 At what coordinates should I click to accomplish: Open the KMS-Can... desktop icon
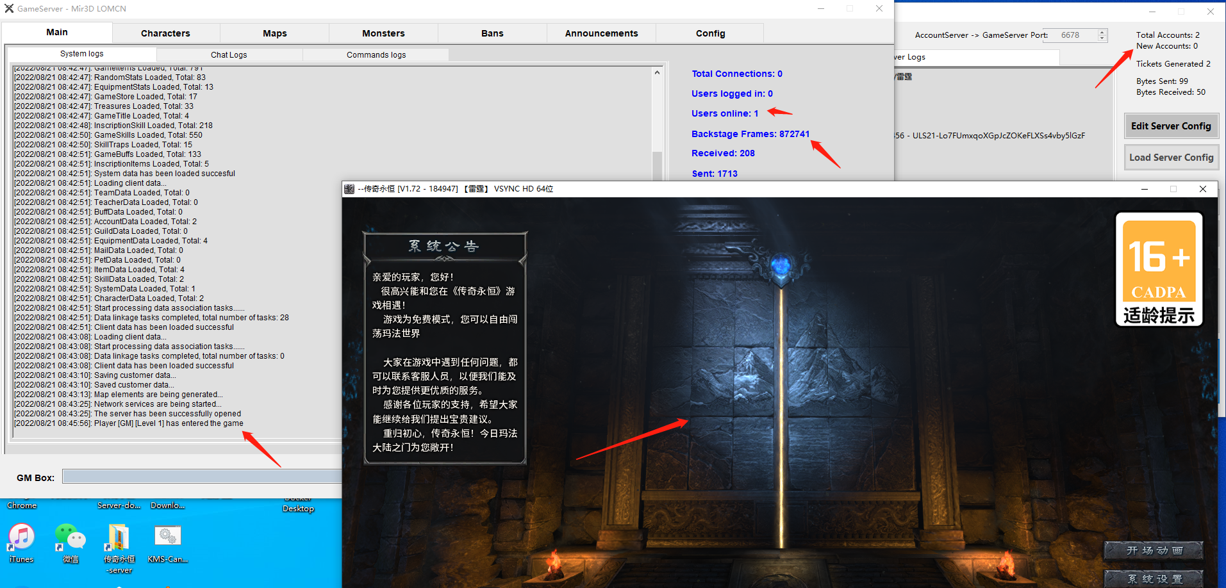click(x=168, y=543)
